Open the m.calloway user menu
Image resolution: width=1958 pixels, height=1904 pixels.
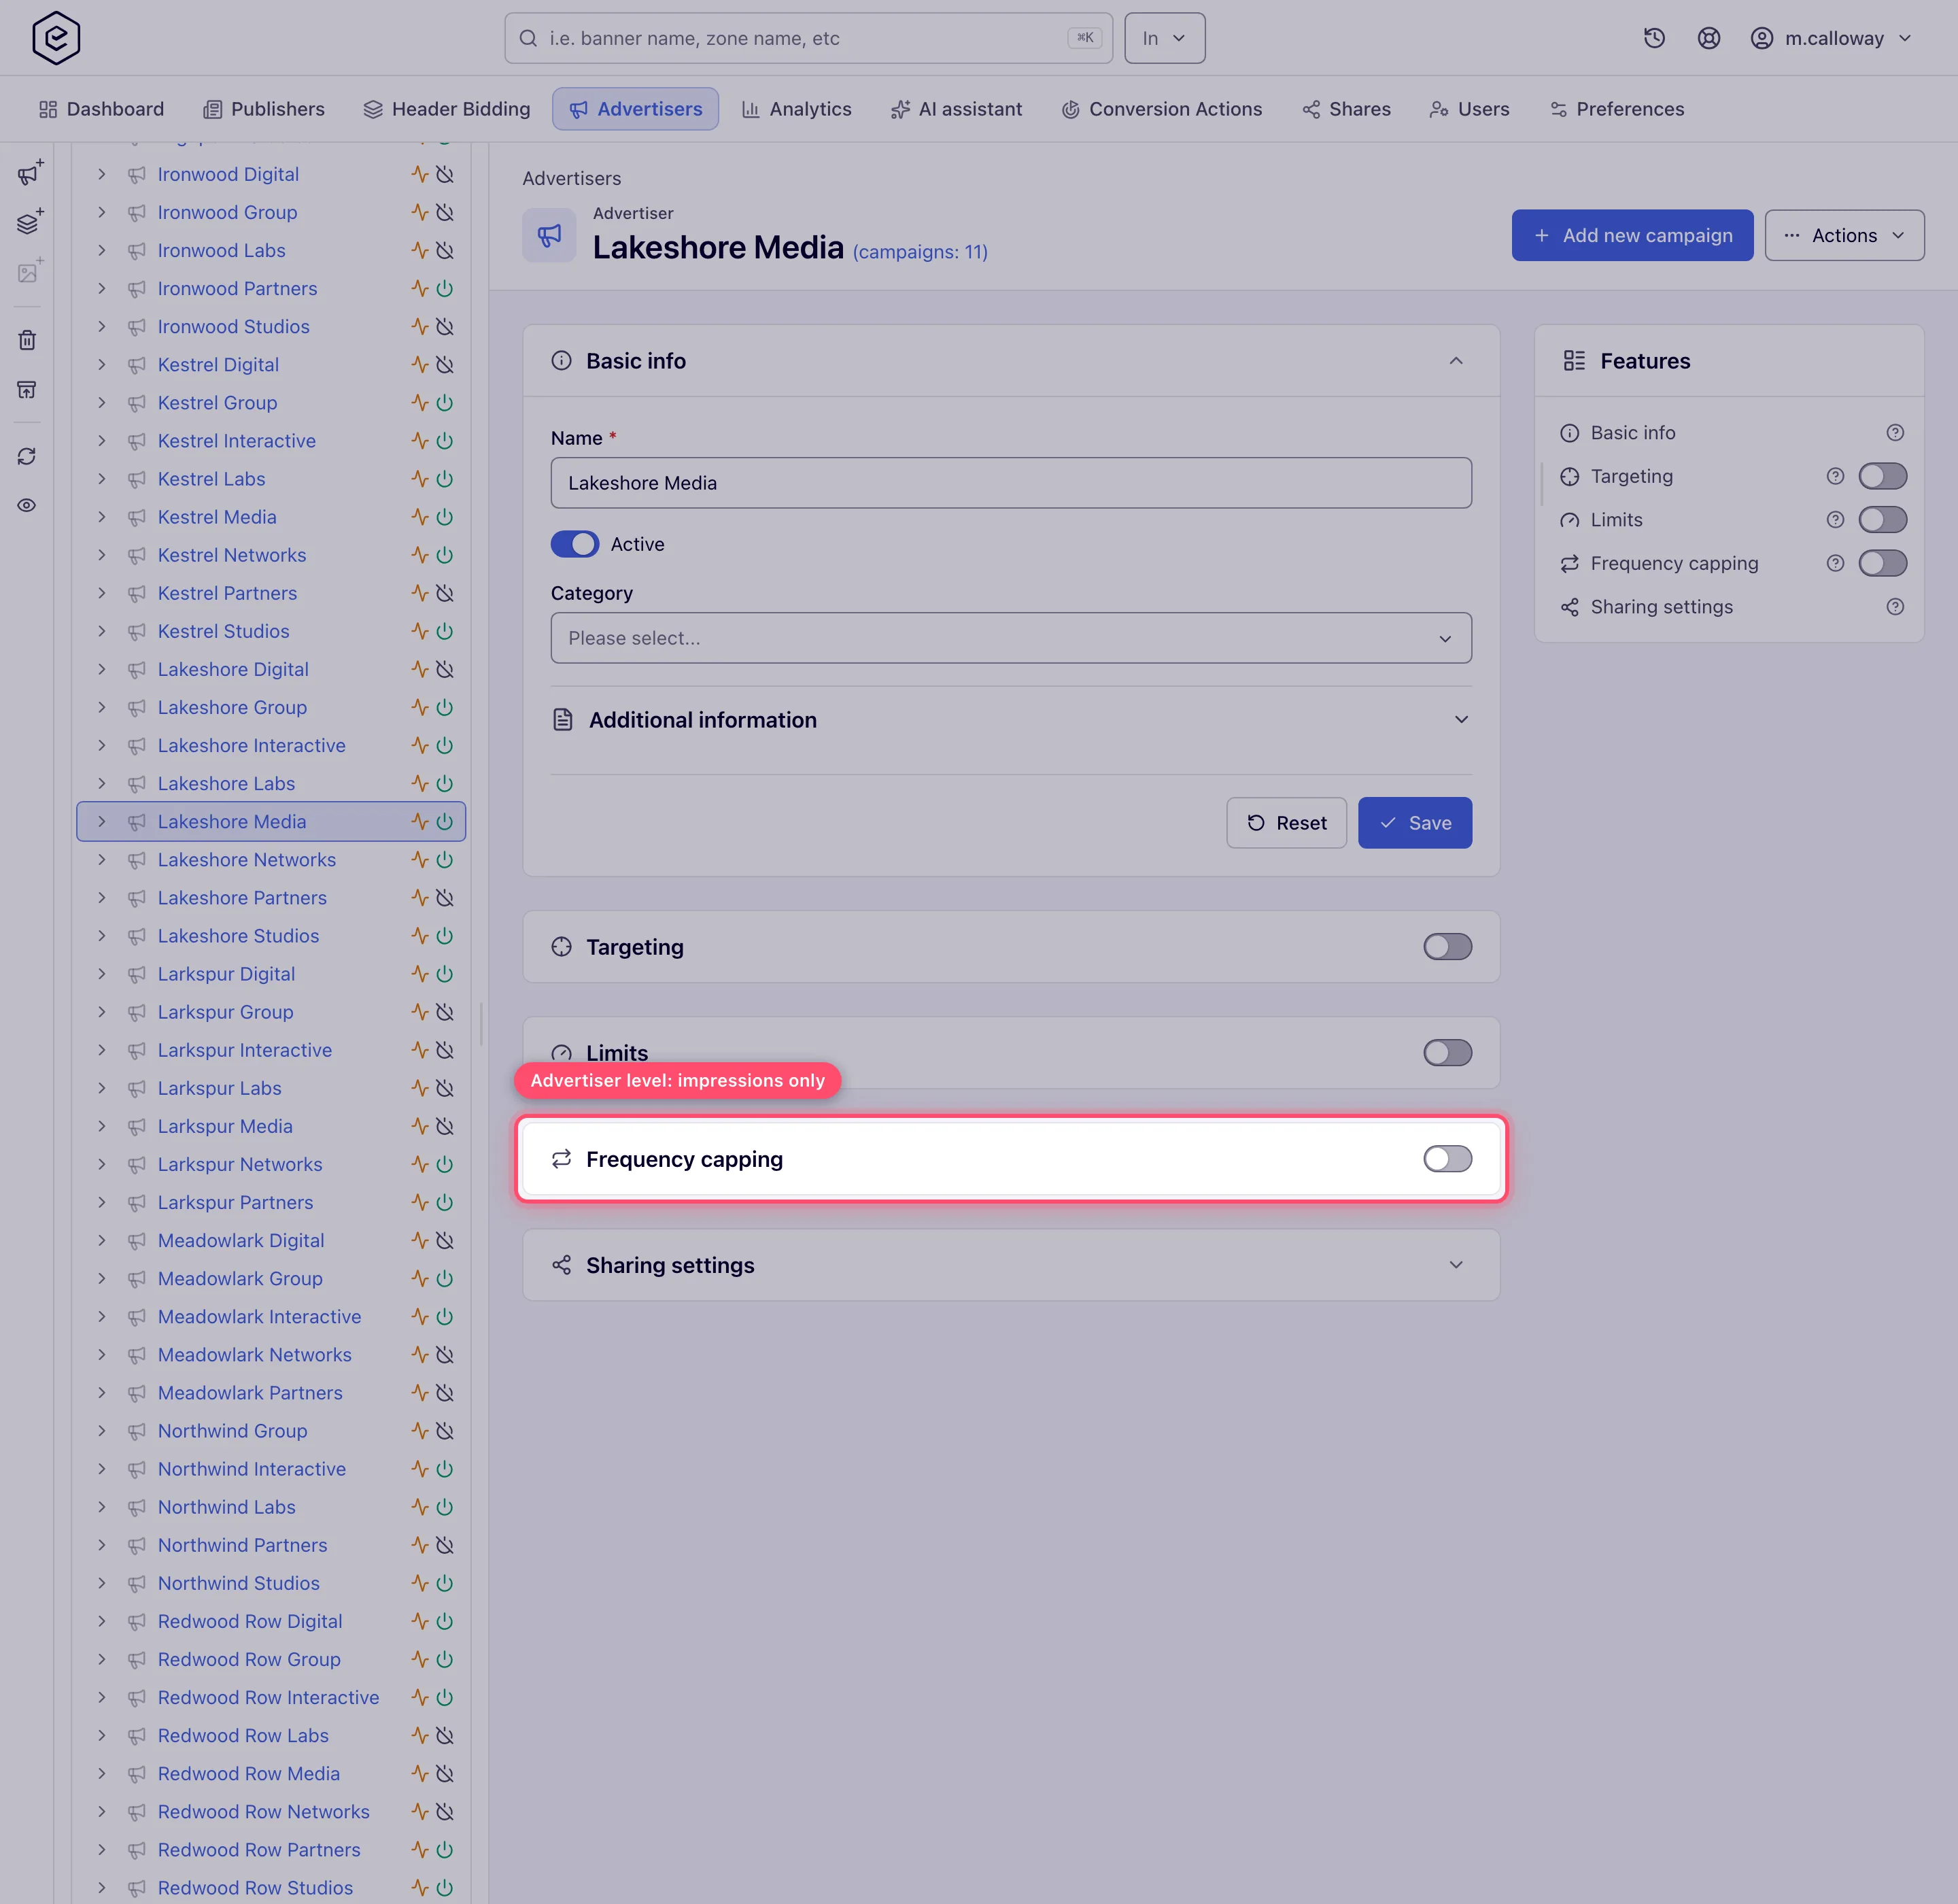1831,38
